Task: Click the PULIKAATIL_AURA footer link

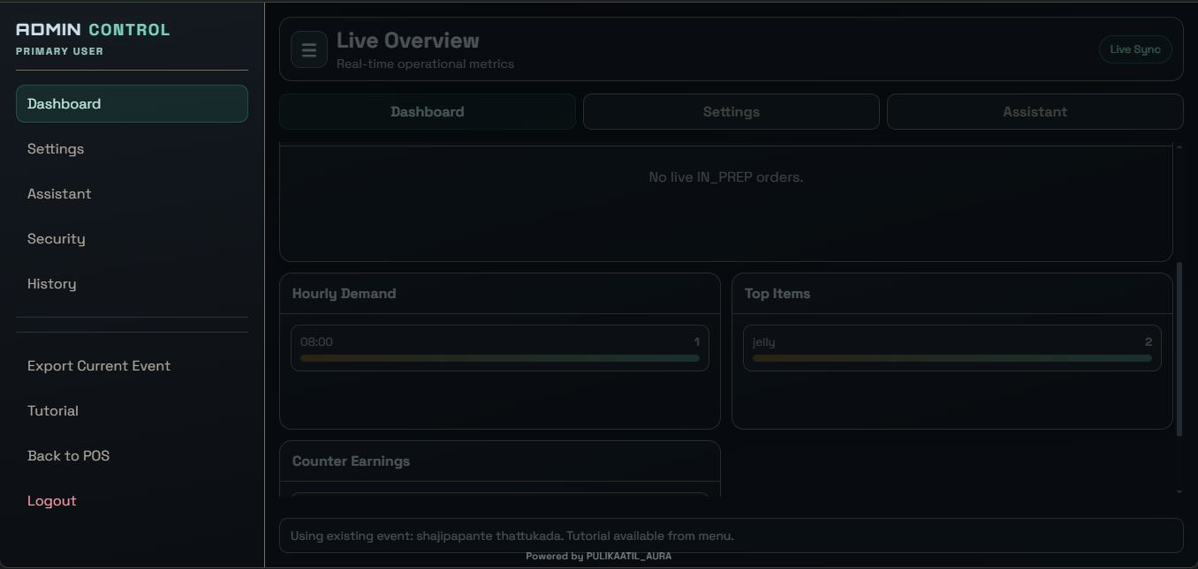Action: 628,556
